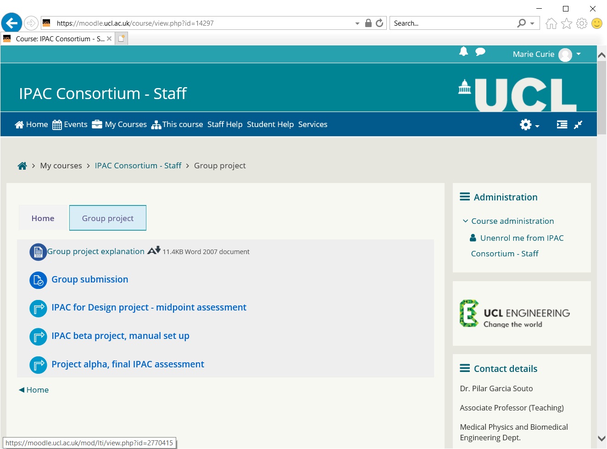Open the course settings gear menu
Screen dimensions: 607x449
click(529, 125)
